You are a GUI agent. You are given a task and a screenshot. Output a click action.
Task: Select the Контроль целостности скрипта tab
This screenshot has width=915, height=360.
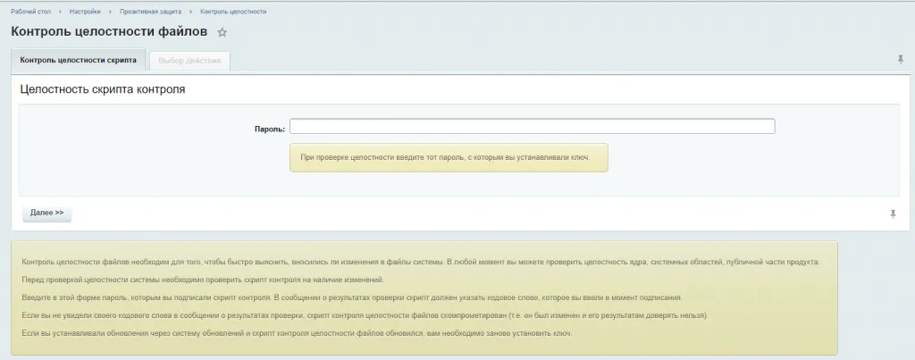point(78,61)
